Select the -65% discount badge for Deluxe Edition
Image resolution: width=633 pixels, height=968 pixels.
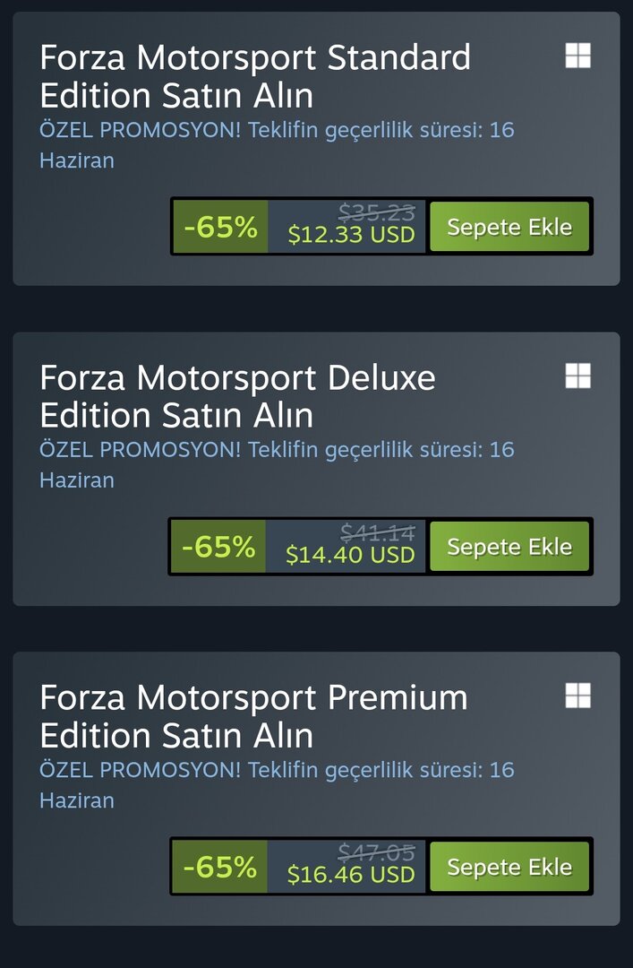(x=218, y=546)
